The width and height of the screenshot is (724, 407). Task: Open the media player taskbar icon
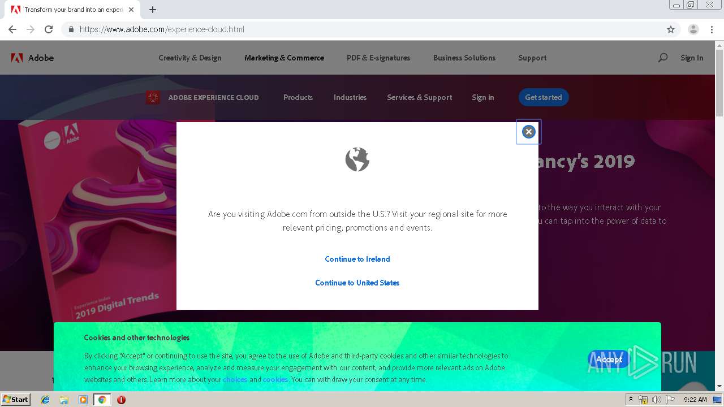83,400
